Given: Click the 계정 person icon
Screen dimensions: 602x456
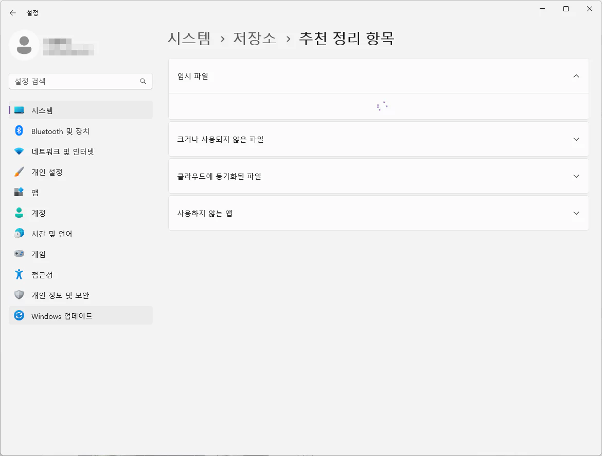Looking at the screenshot, I should 19,213.
